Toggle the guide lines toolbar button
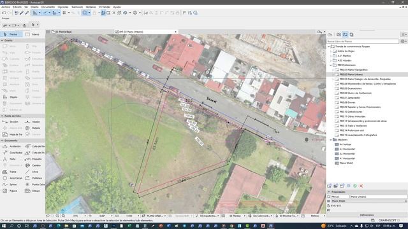This screenshot has width=408, height=229. click(x=35, y=13)
